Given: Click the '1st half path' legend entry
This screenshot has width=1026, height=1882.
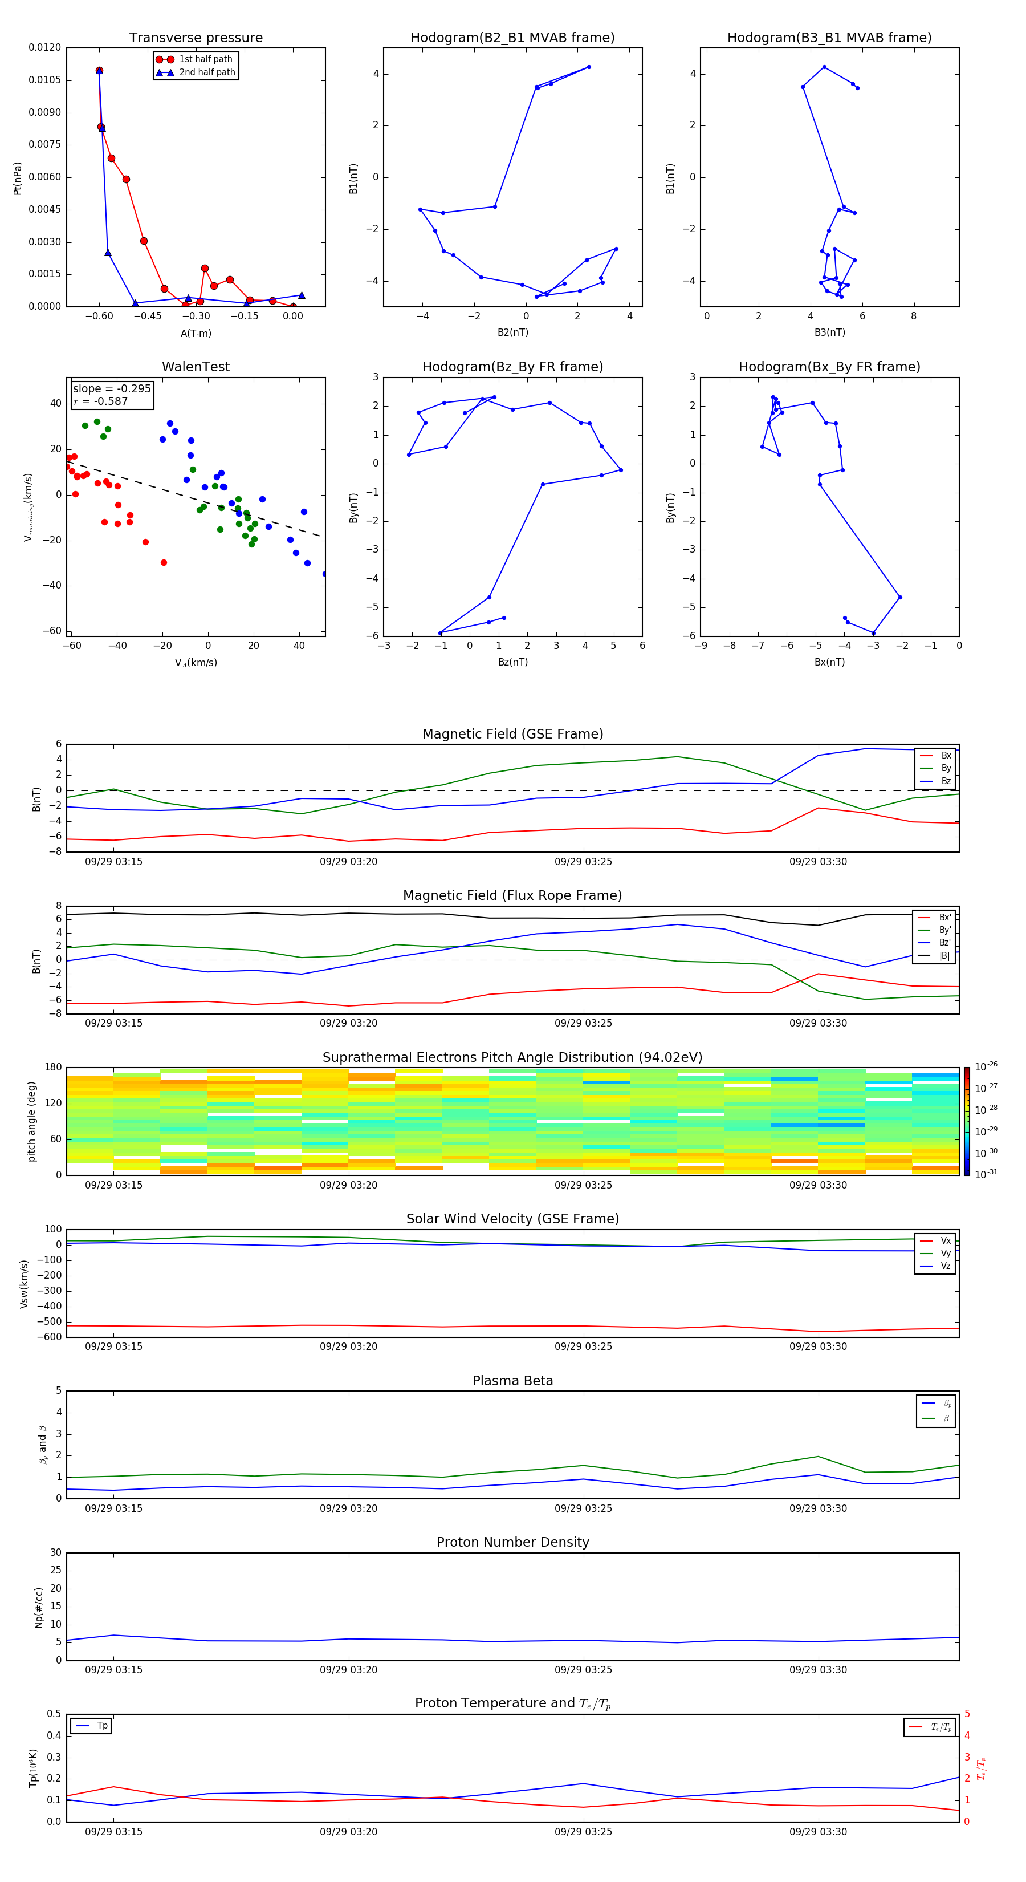Looking at the screenshot, I should 194,59.
